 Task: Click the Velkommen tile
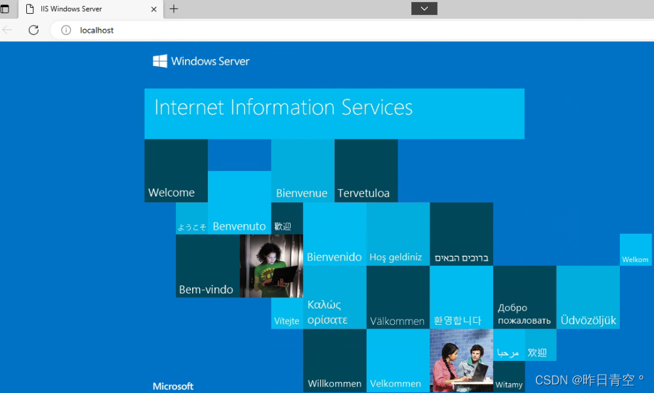tap(398, 360)
